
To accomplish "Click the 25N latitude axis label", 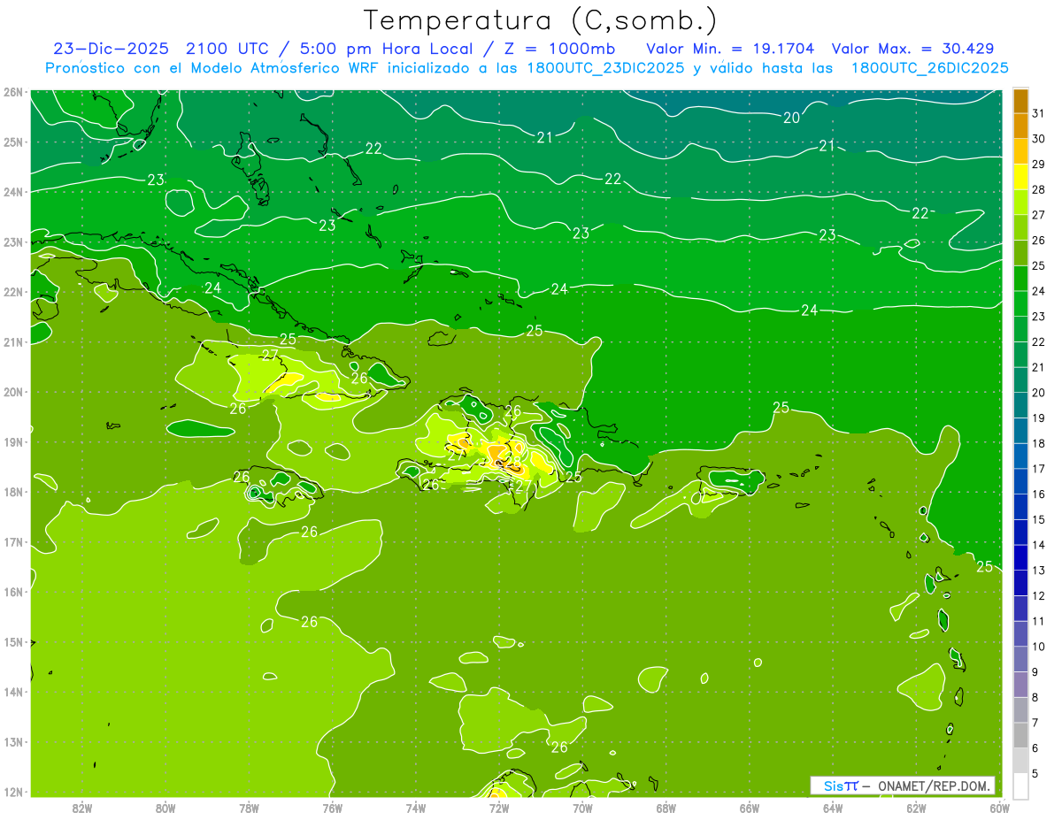I will 12,142.
